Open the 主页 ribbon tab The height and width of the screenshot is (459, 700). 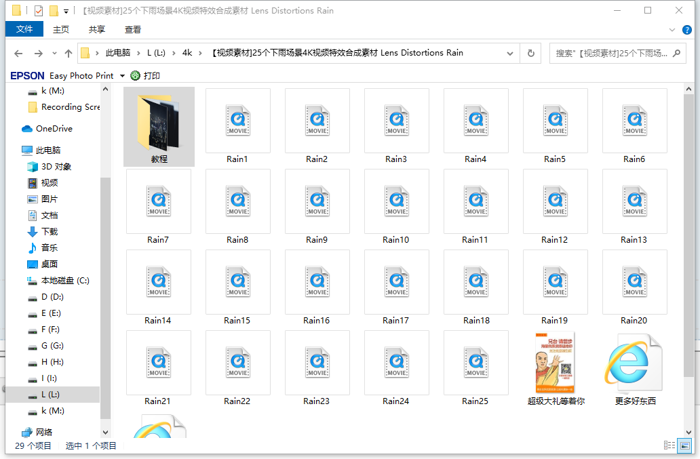pos(61,29)
